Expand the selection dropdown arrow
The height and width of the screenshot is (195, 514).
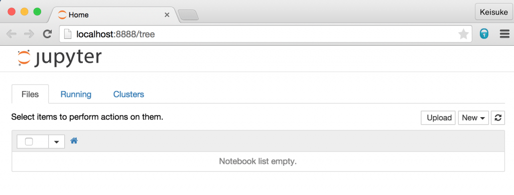[56, 142]
